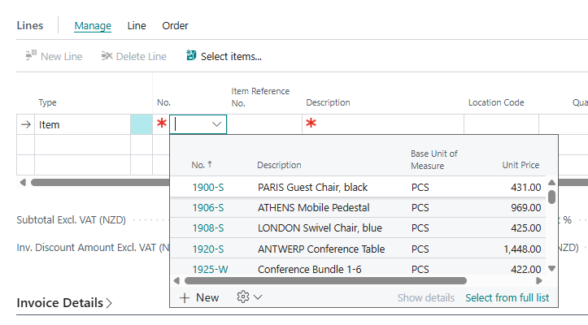The width and height of the screenshot is (588, 325).
Task: Open the Manage tab
Action: coord(93,25)
